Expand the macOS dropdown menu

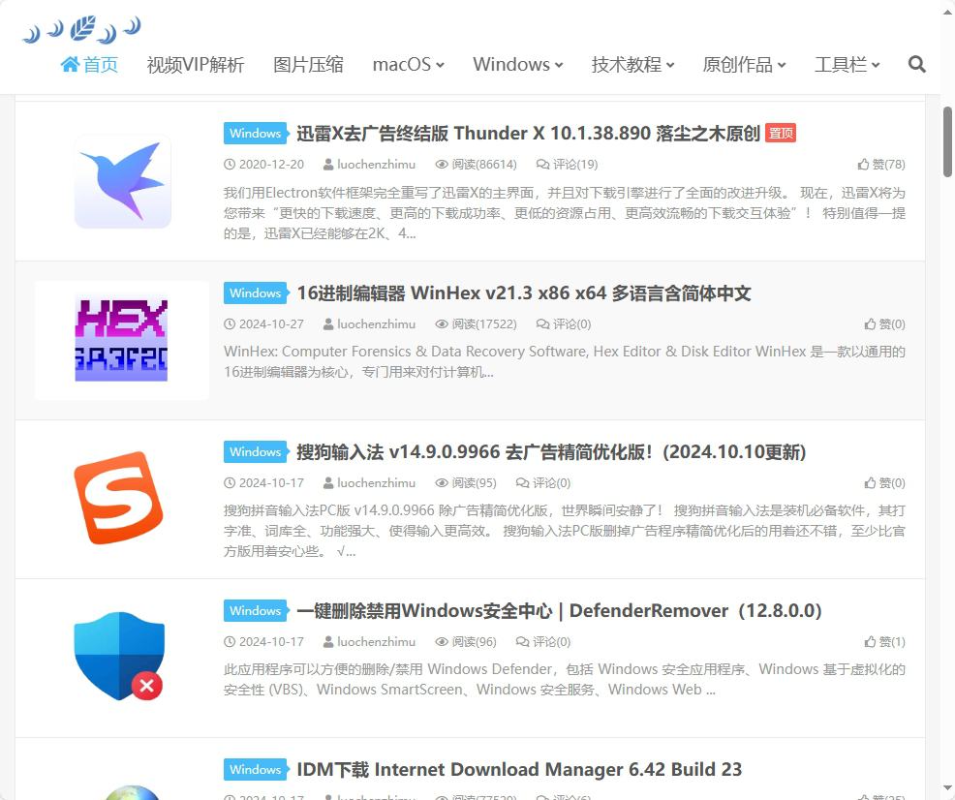[408, 65]
